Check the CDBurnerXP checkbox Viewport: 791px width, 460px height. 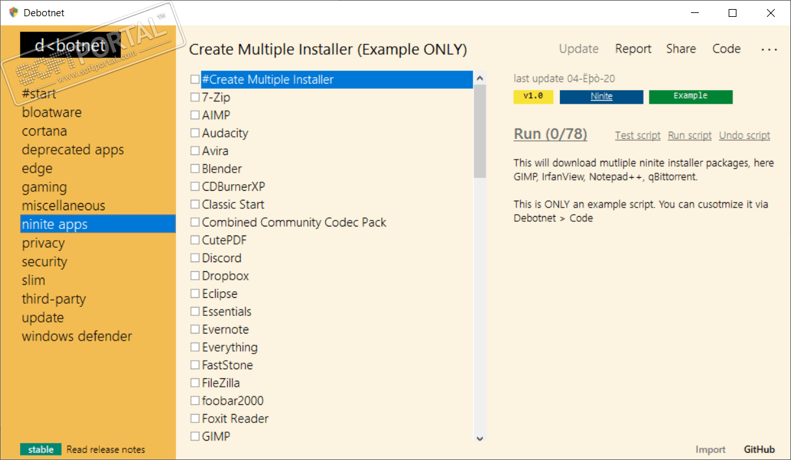tap(195, 187)
